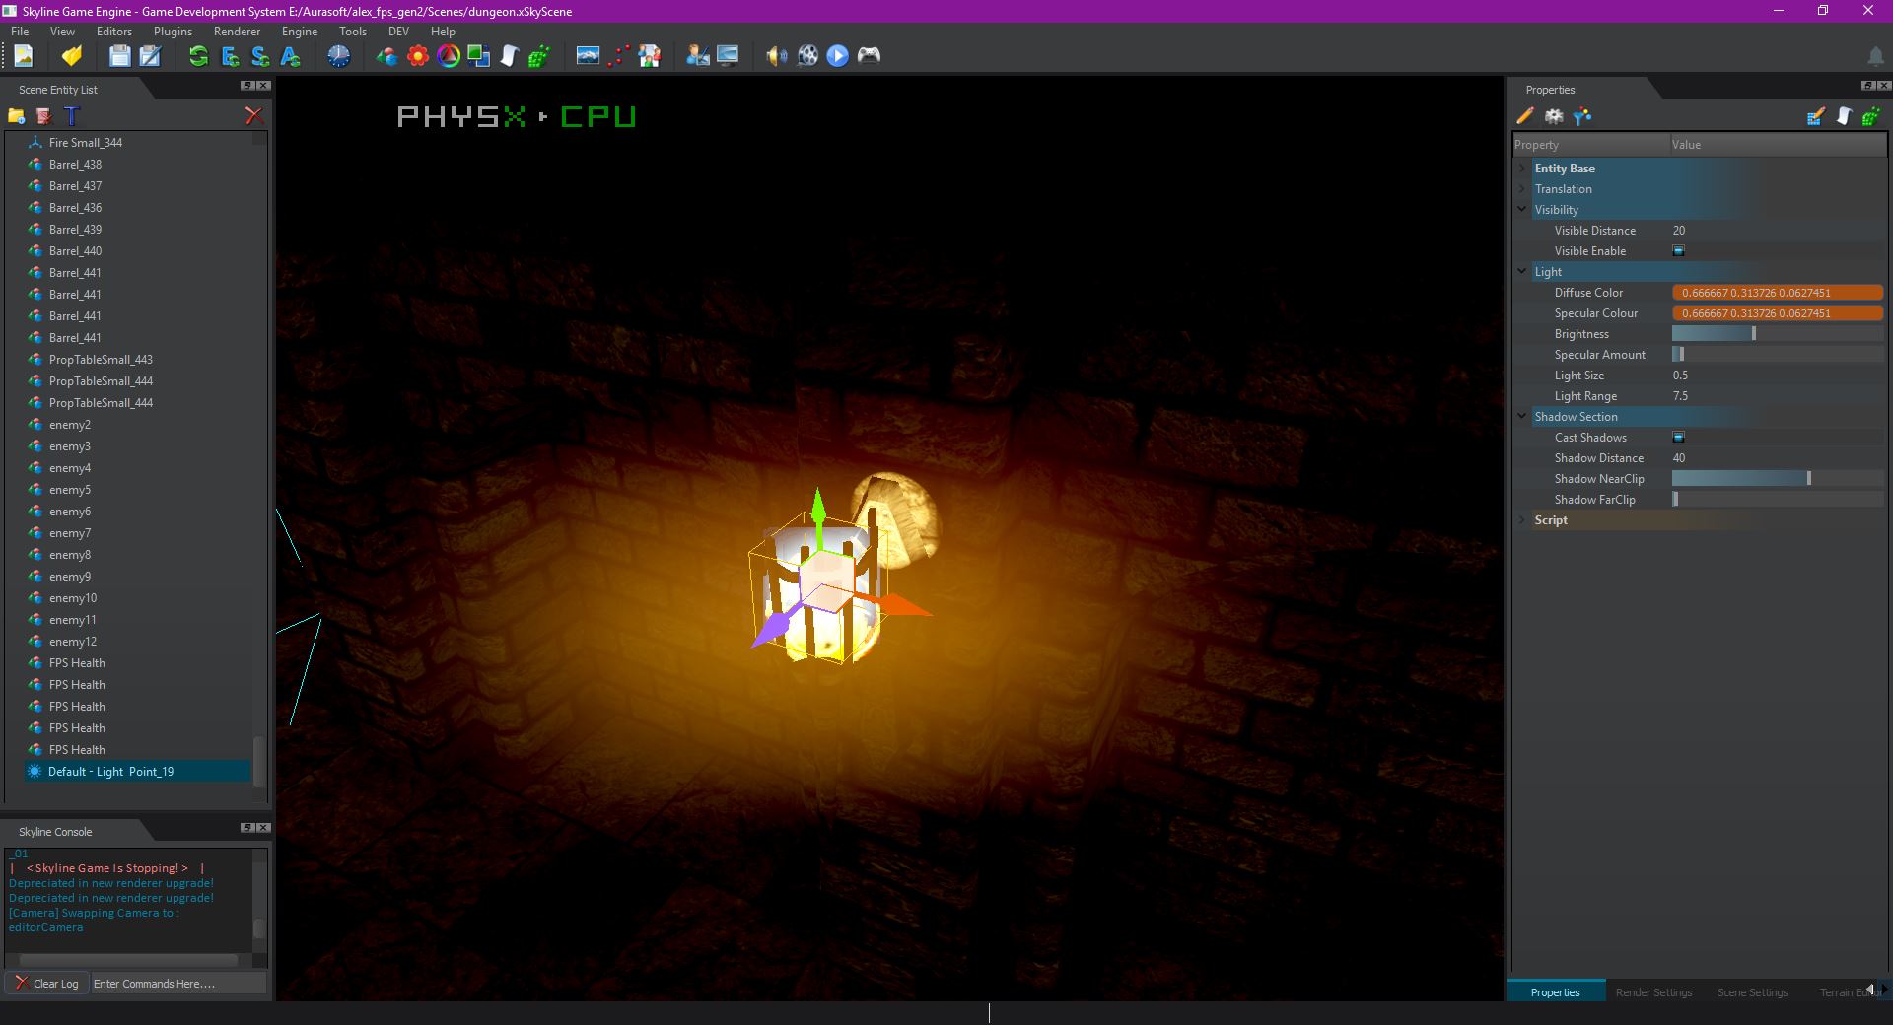
Task: Toggle the Visible Enable checkbox
Action: [1678, 251]
